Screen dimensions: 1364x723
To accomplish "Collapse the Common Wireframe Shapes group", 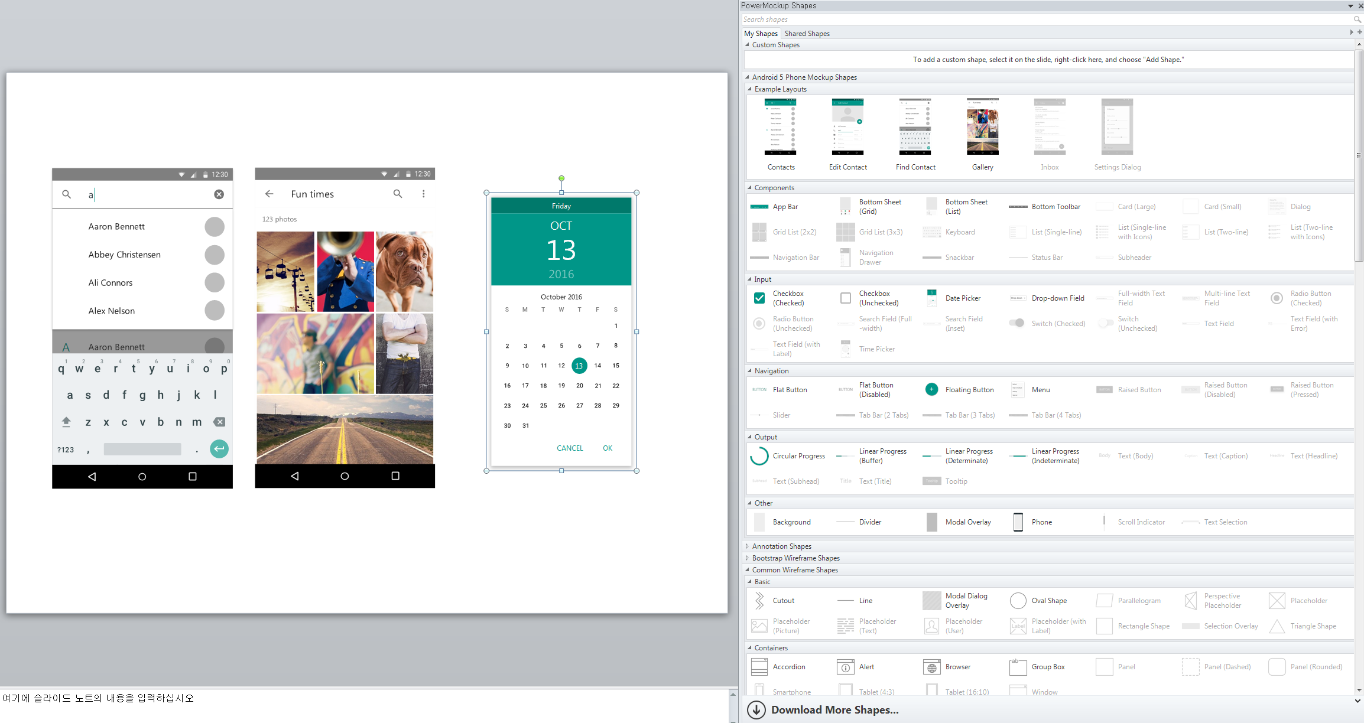I will pyautogui.click(x=748, y=570).
